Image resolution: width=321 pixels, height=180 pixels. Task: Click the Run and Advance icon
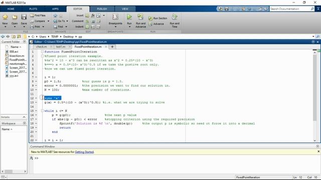click(140, 17)
